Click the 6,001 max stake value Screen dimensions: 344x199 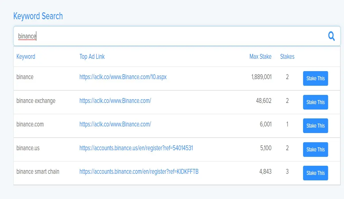265,124
